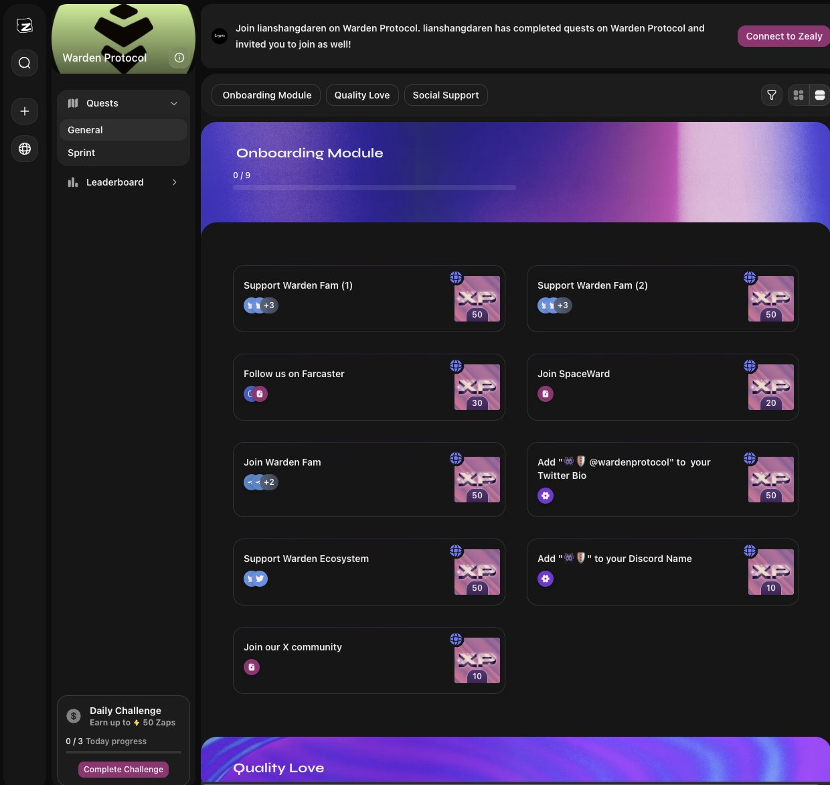The image size is (830, 785).
Task: Click the Daily Challenge dollar icon
Action: click(x=74, y=716)
